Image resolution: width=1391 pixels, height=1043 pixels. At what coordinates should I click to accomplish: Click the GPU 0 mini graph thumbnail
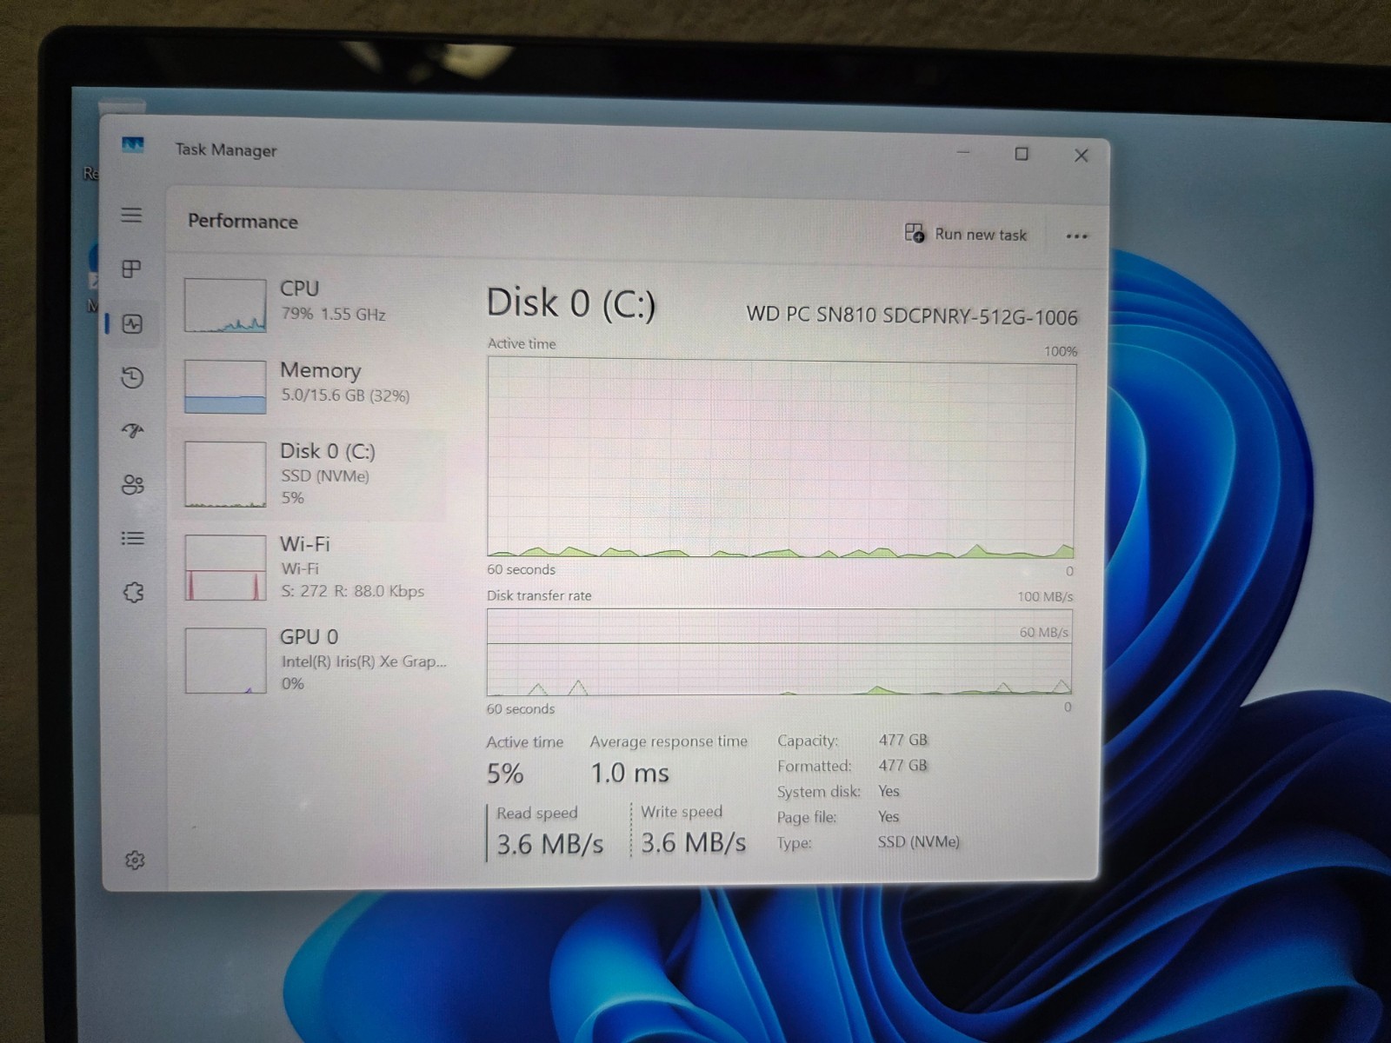[225, 661]
